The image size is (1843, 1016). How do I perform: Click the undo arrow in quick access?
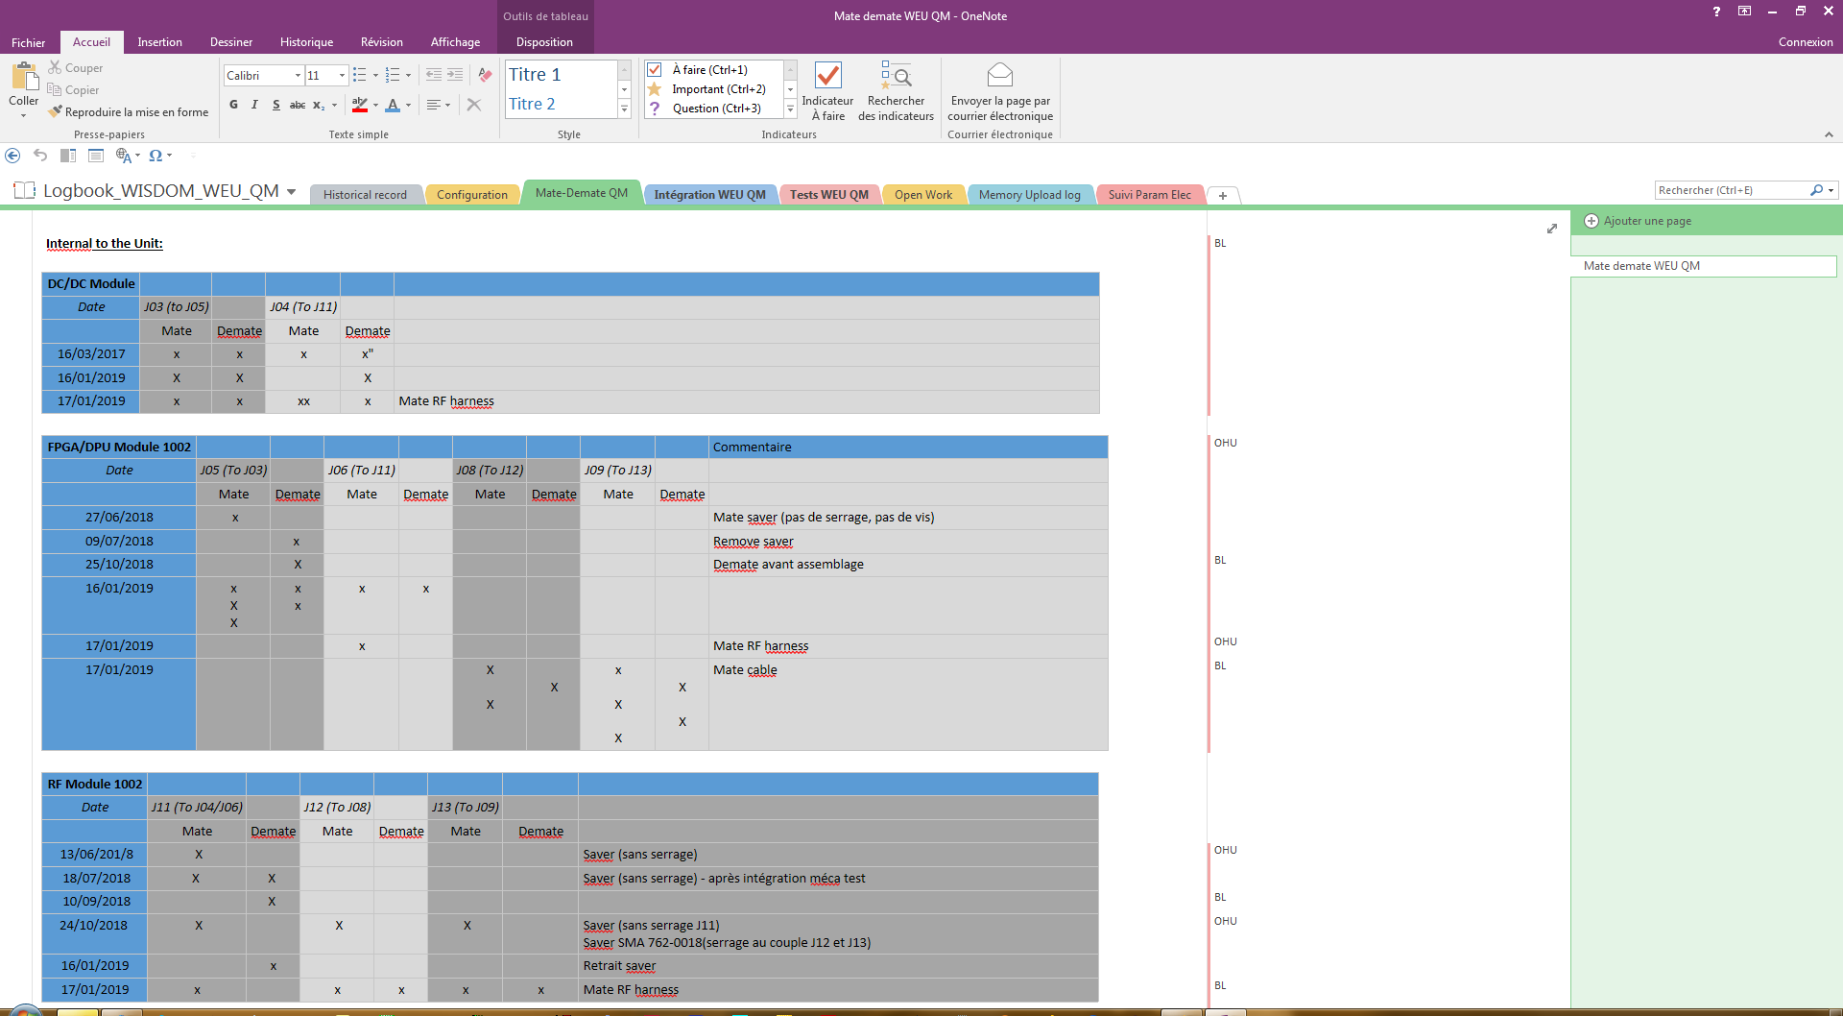[x=40, y=156]
